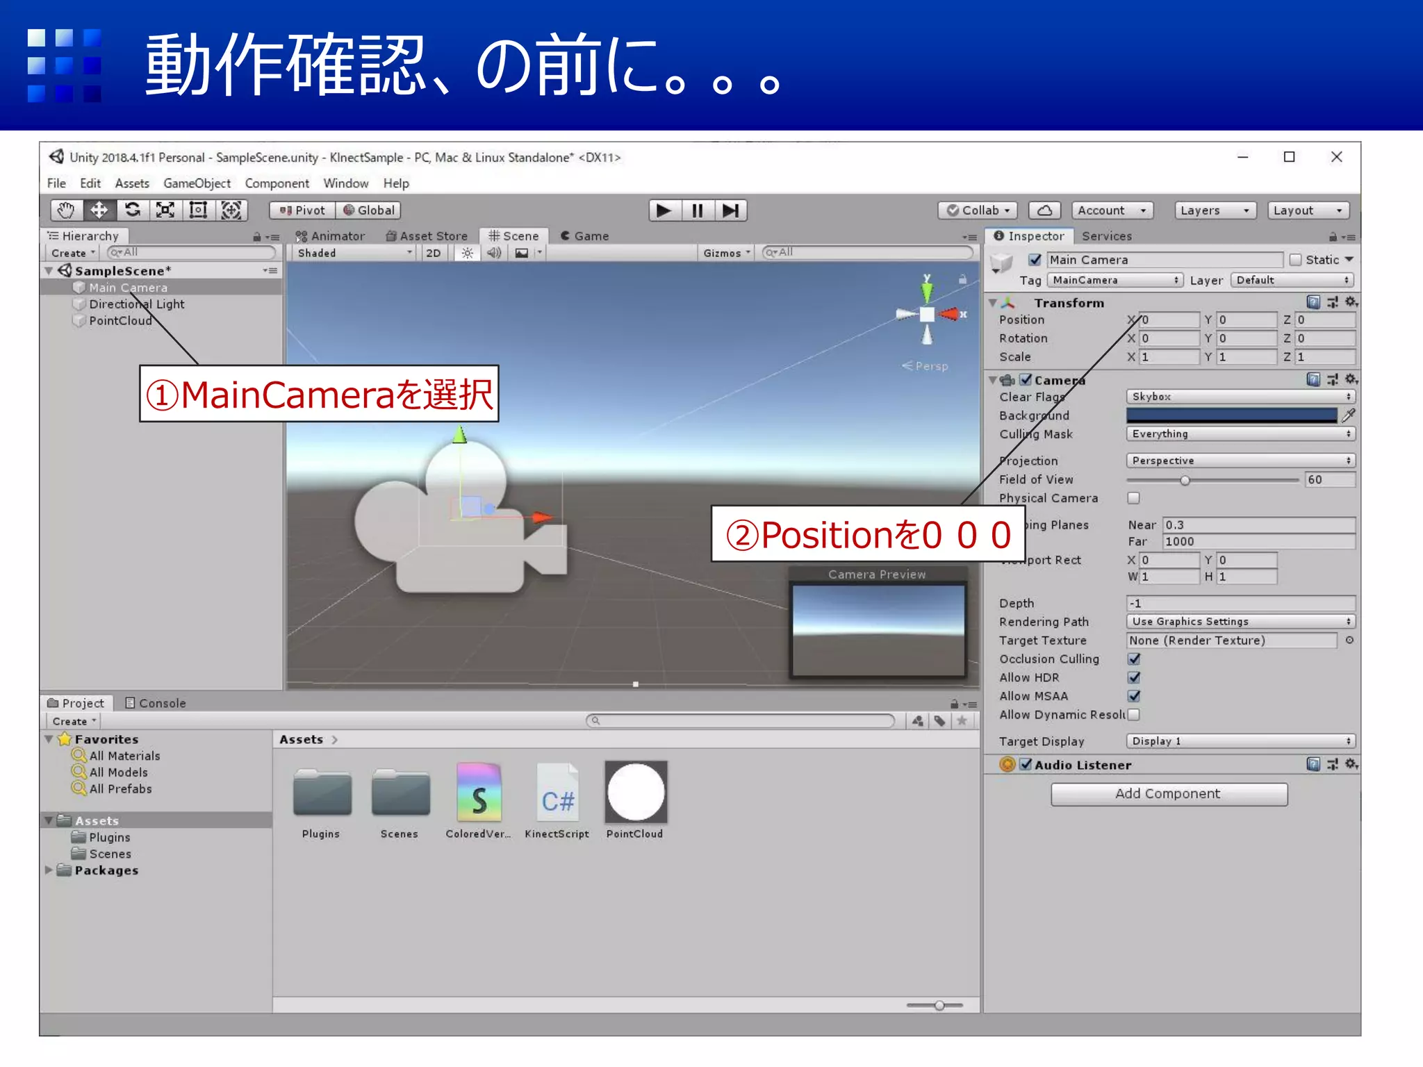
Task: Open the cloud services icon
Action: [x=1044, y=210]
